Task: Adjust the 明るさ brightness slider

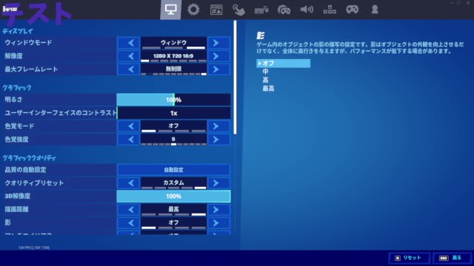Action: (173, 100)
